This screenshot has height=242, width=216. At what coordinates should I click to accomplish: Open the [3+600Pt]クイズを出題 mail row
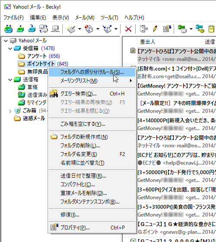[177, 194]
